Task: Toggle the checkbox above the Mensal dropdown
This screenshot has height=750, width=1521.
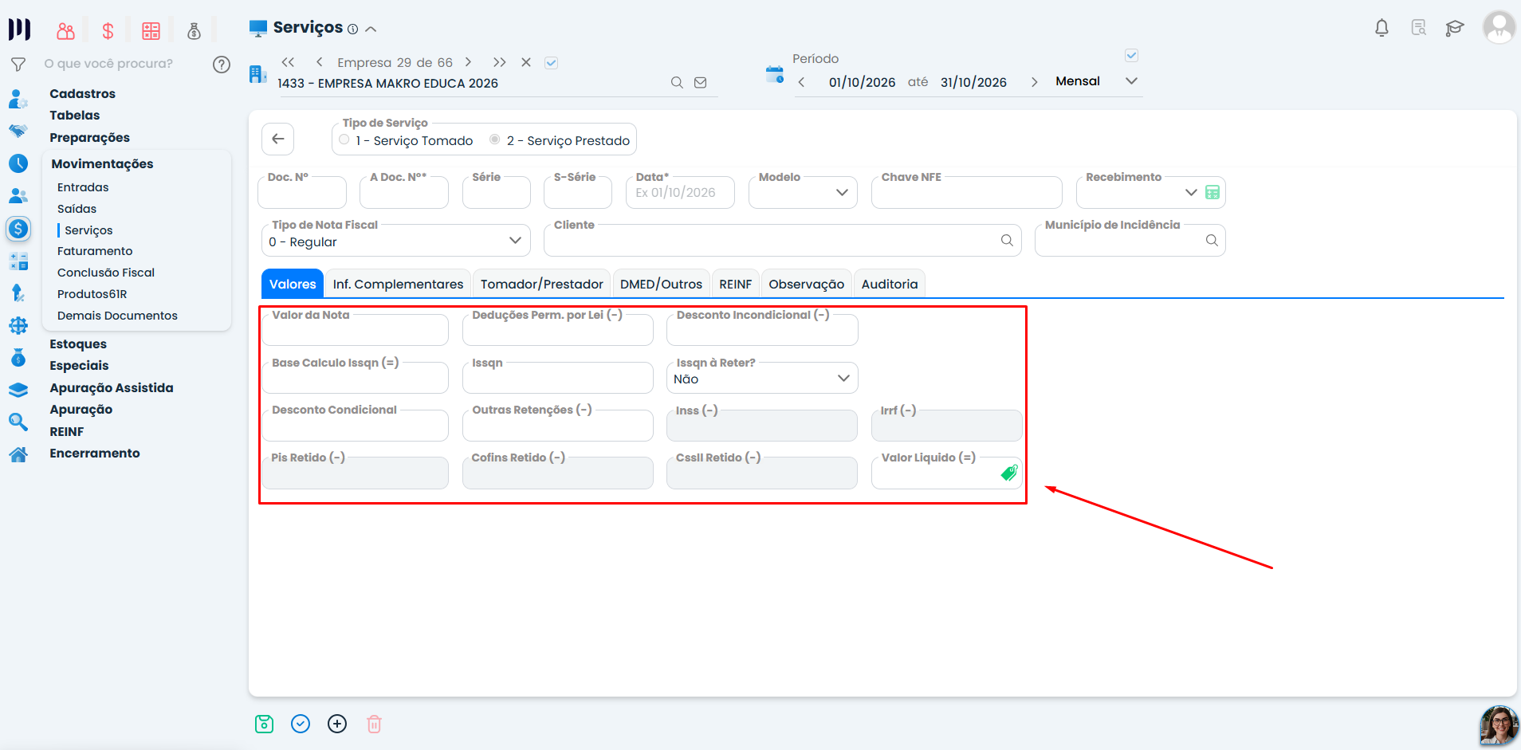Action: tap(1131, 56)
